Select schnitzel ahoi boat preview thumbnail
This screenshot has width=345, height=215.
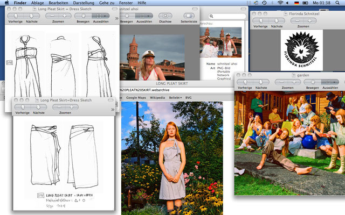click(220, 42)
